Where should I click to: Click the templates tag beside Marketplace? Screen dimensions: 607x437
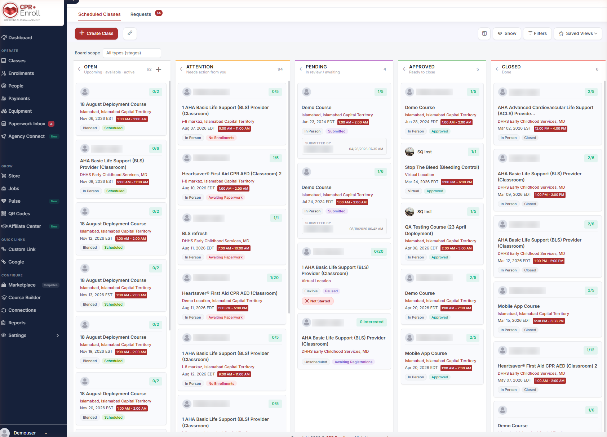pos(50,285)
